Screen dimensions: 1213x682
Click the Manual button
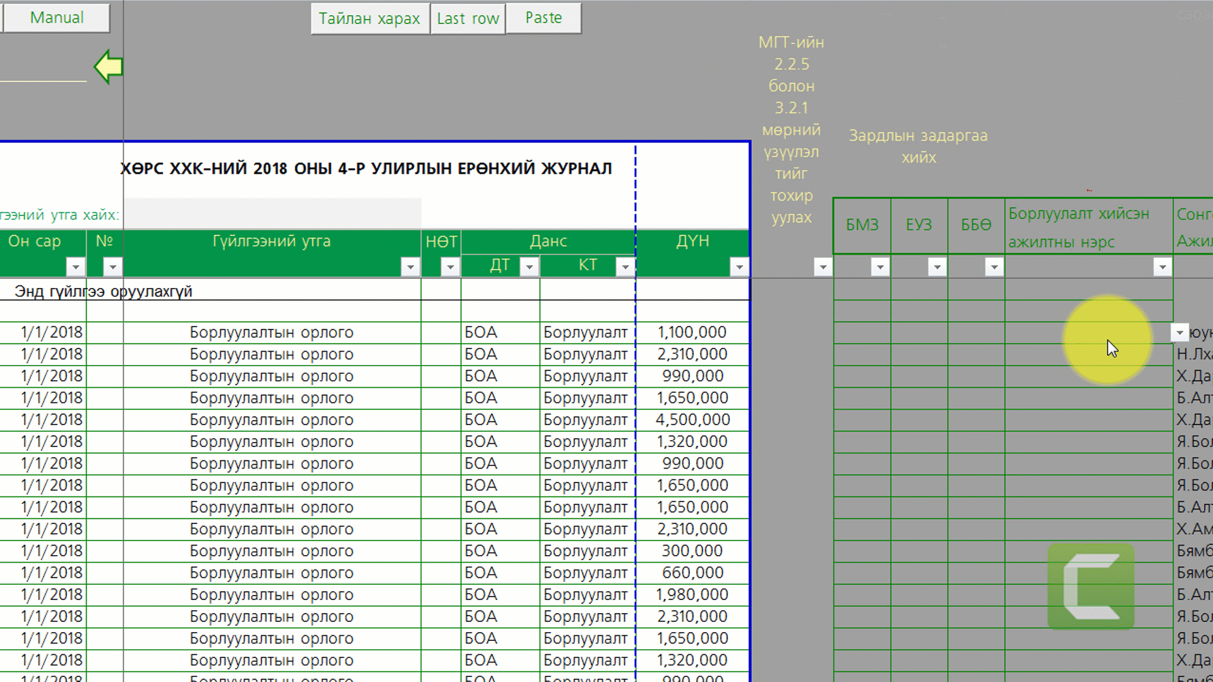[57, 18]
